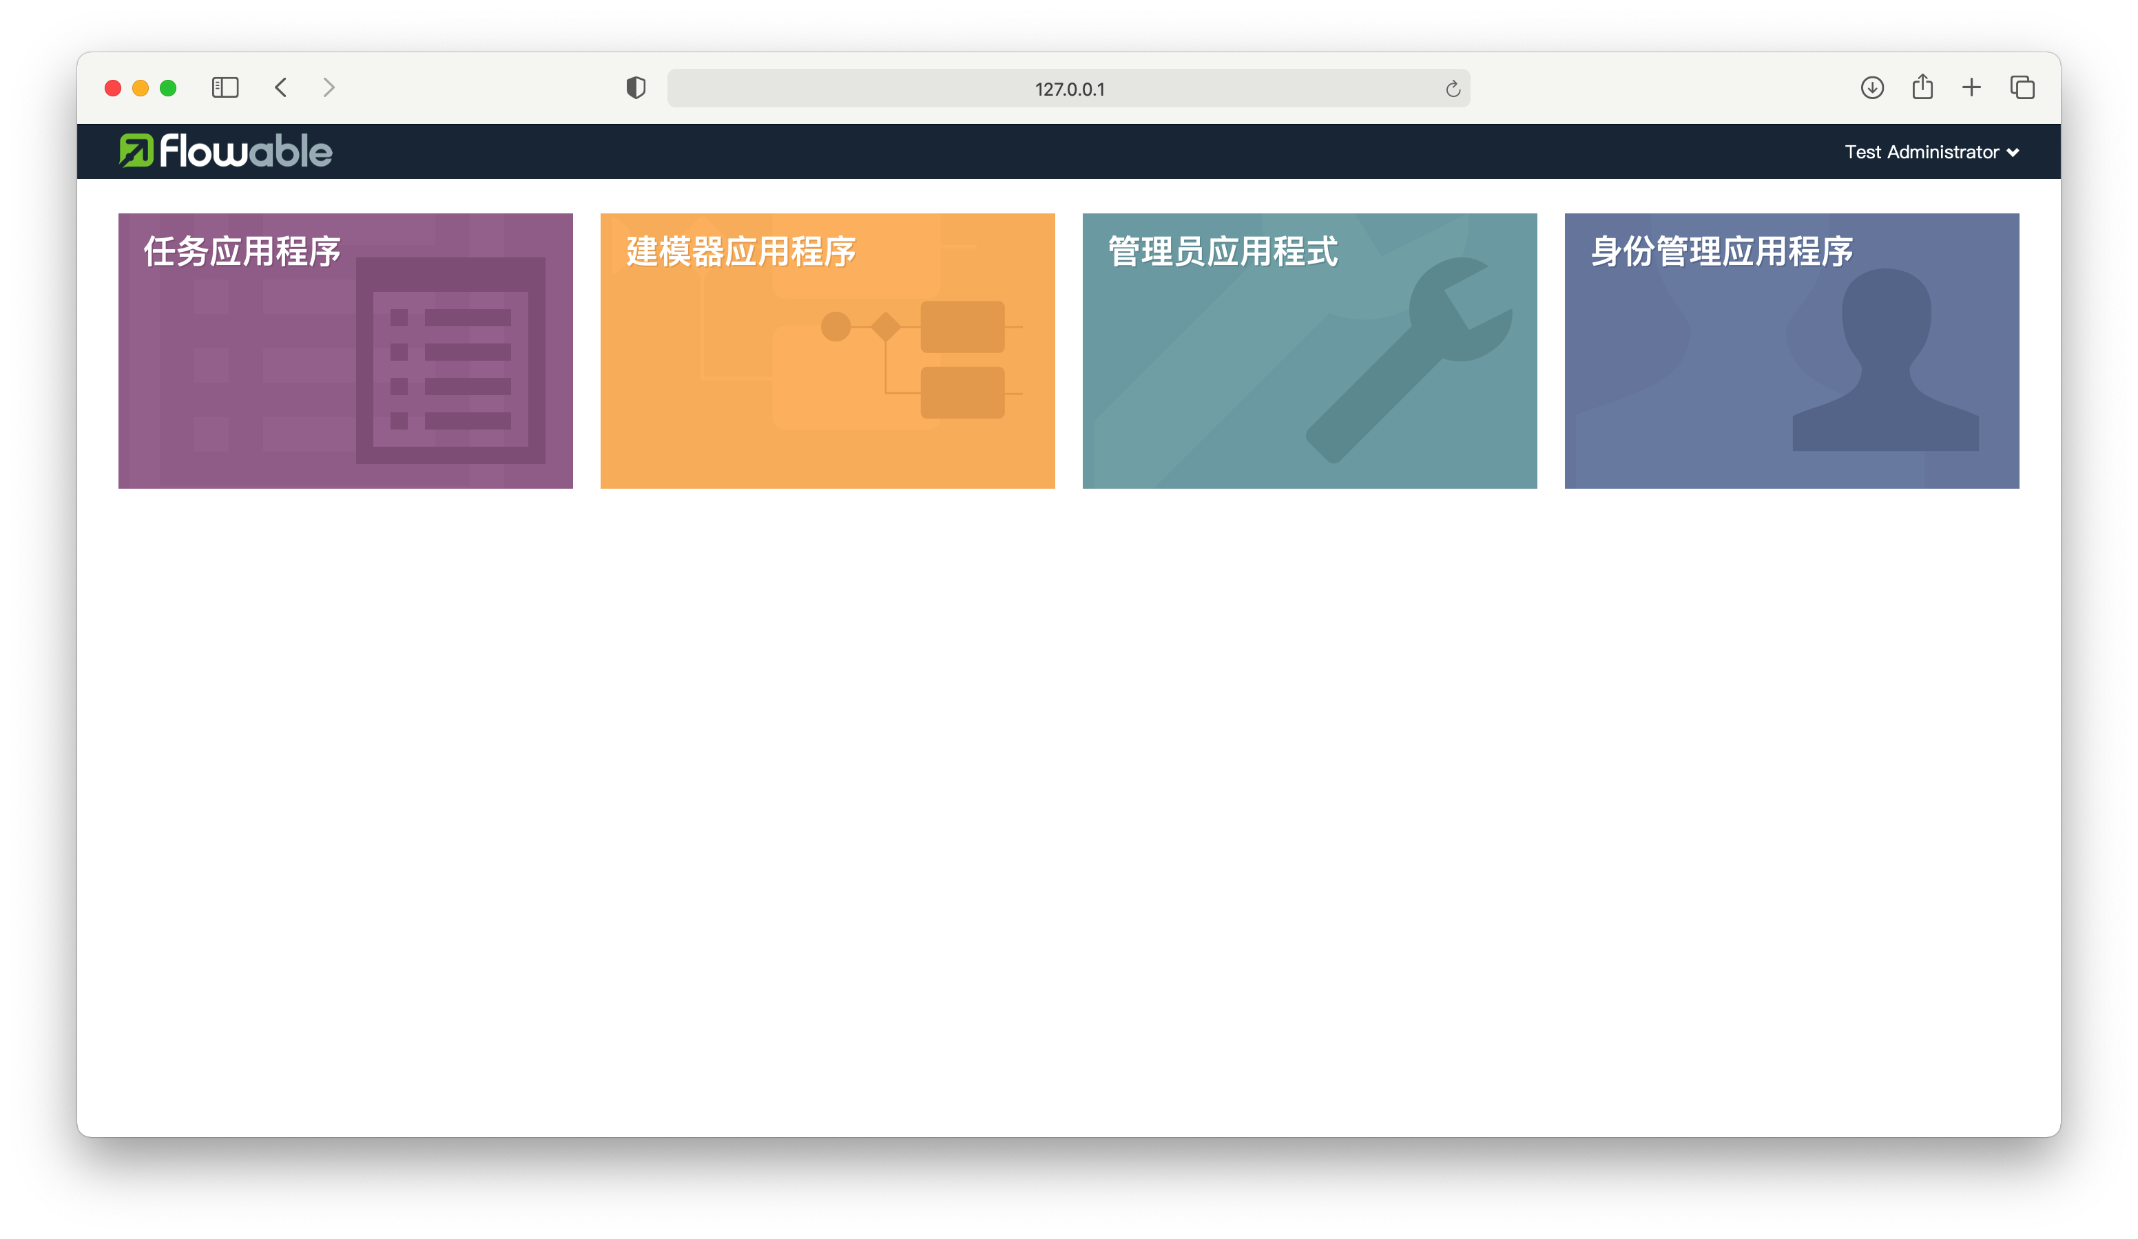This screenshot has height=1239, width=2138.
Task: Open the 管理员应用程式 tile
Action: (1309, 350)
